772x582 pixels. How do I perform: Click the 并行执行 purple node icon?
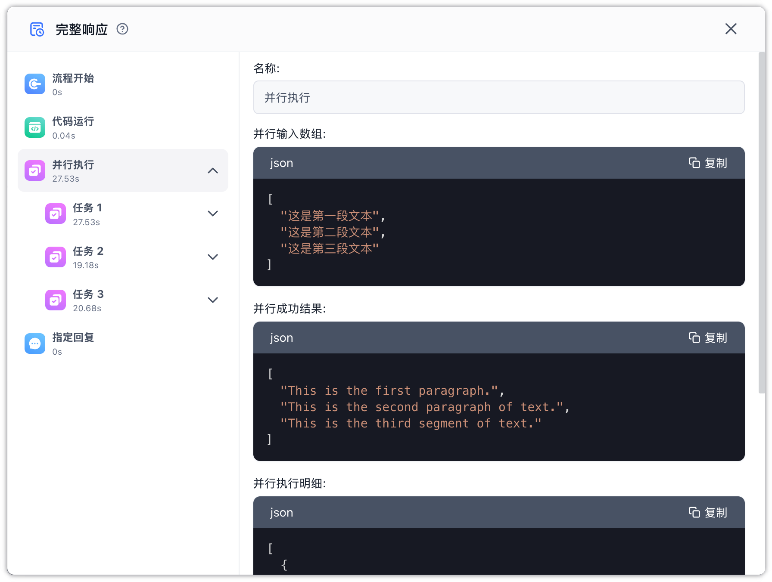[35, 170]
